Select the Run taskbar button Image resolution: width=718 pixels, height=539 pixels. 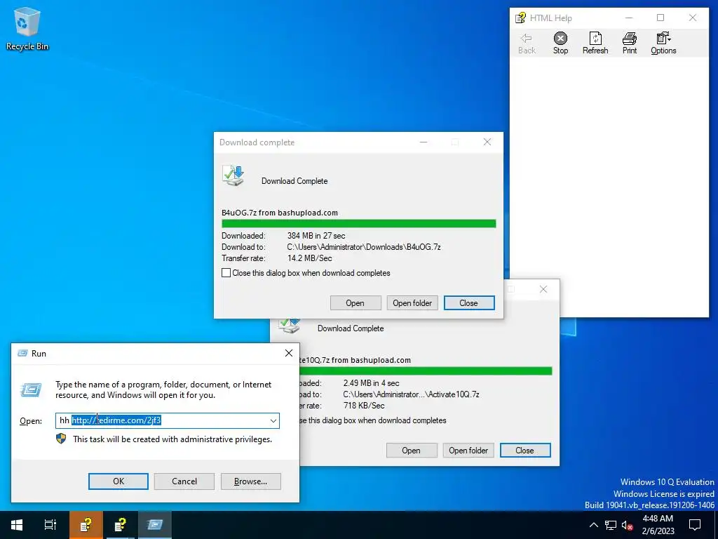[x=154, y=525]
